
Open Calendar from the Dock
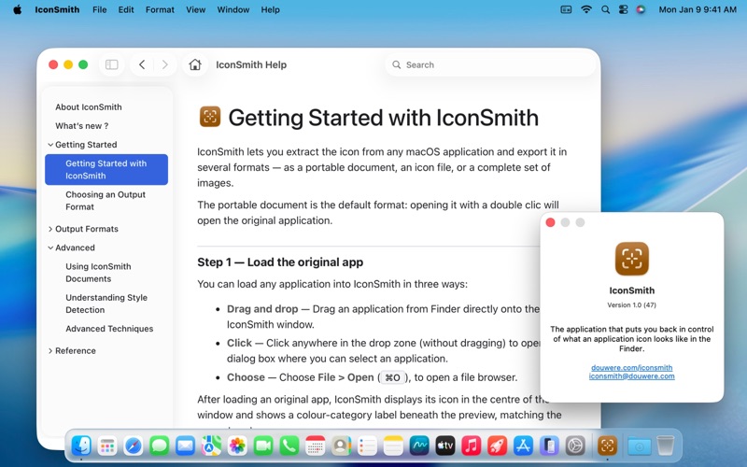point(315,446)
